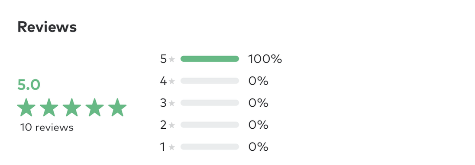Click the 0% label for 1-star
This screenshot has height=165, width=475.
pos(259,147)
